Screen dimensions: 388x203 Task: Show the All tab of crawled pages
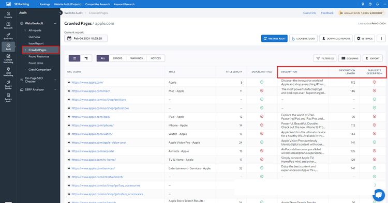[103, 58]
